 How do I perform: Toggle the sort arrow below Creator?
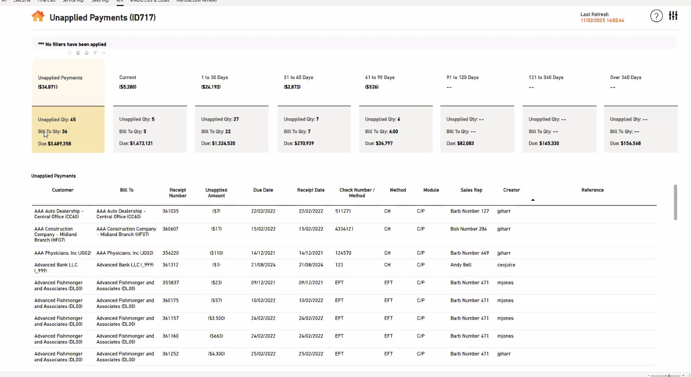[533, 200]
